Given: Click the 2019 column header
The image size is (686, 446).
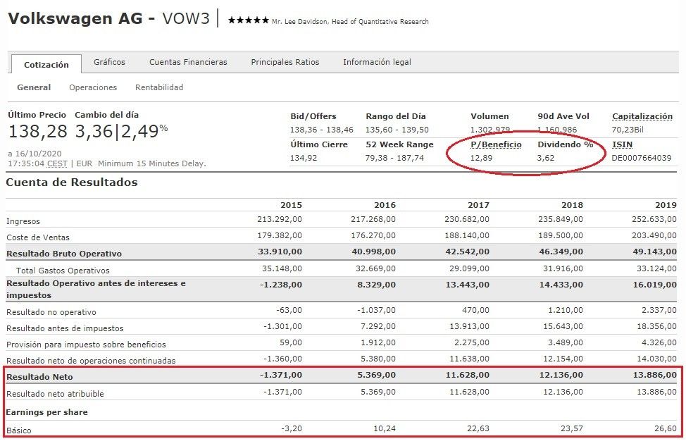Looking at the screenshot, I should (x=666, y=205).
